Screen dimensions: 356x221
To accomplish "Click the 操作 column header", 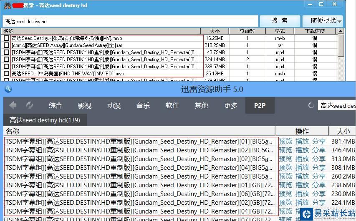I will click(302, 131).
